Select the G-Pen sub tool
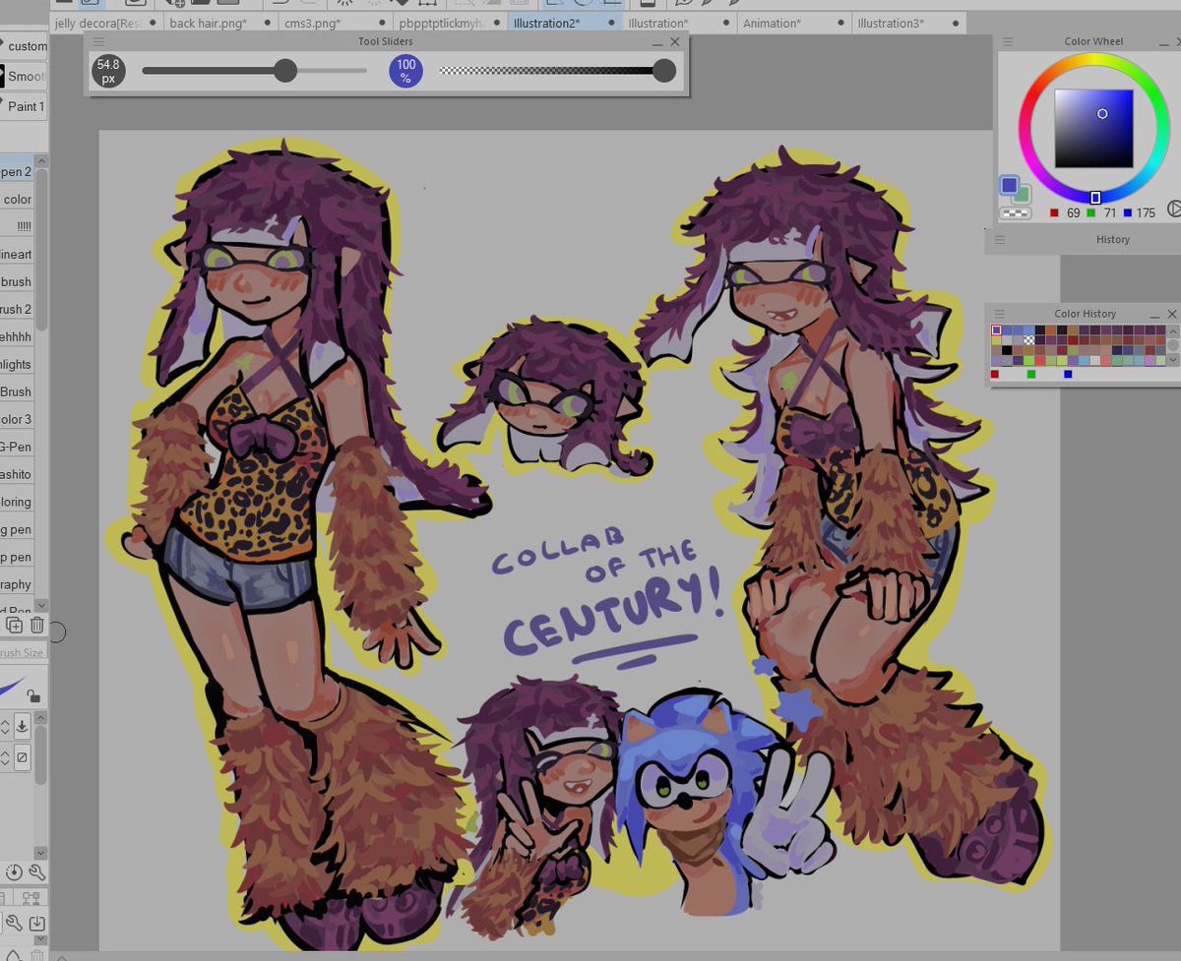Viewport: 1181px width, 961px height. click(x=15, y=447)
